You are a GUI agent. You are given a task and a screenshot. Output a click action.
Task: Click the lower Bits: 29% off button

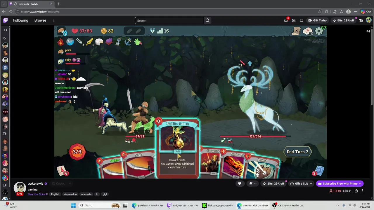(x=273, y=183)
